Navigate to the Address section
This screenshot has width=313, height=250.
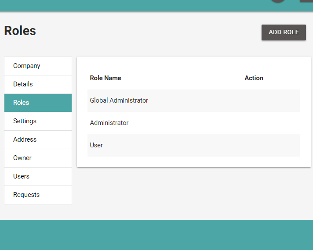tap(38, 139)
